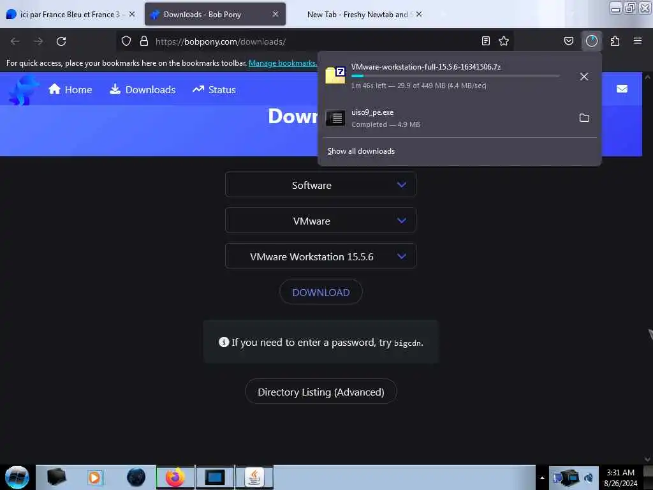This screenshot has height=490, width=653.
Task: Open Firefox from the taskbar
Action: [x=175, y=477]
